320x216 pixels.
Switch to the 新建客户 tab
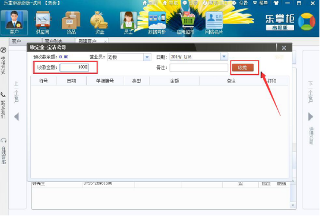click(92, 41)
